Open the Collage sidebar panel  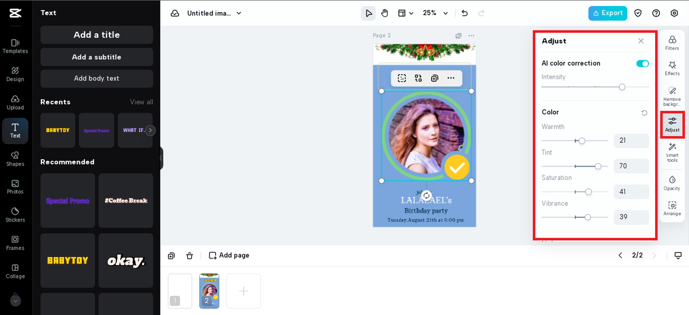[15, 271]
